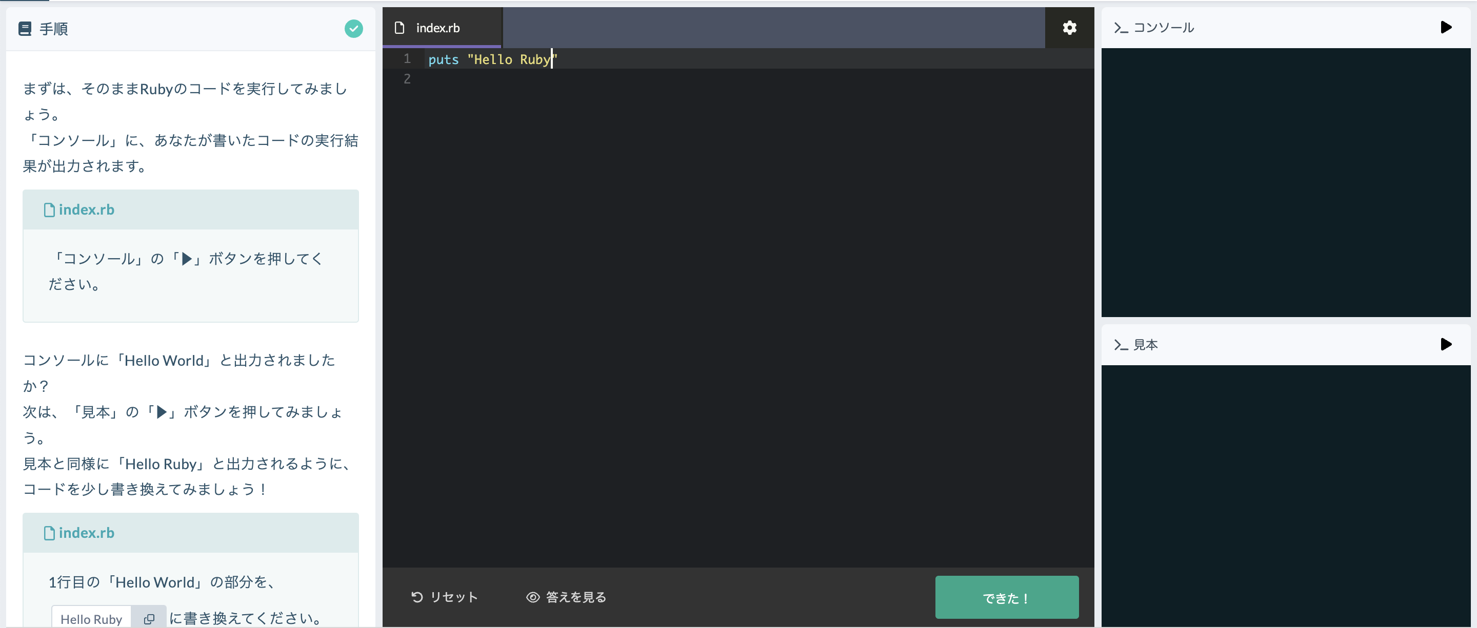Click the file icon on index.rb tab

[400, 28]
